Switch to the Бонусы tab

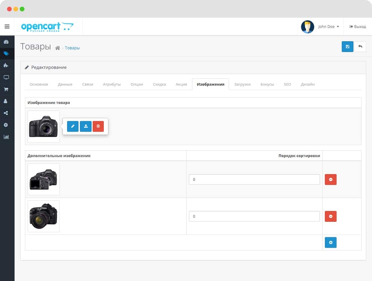(267, 84)
